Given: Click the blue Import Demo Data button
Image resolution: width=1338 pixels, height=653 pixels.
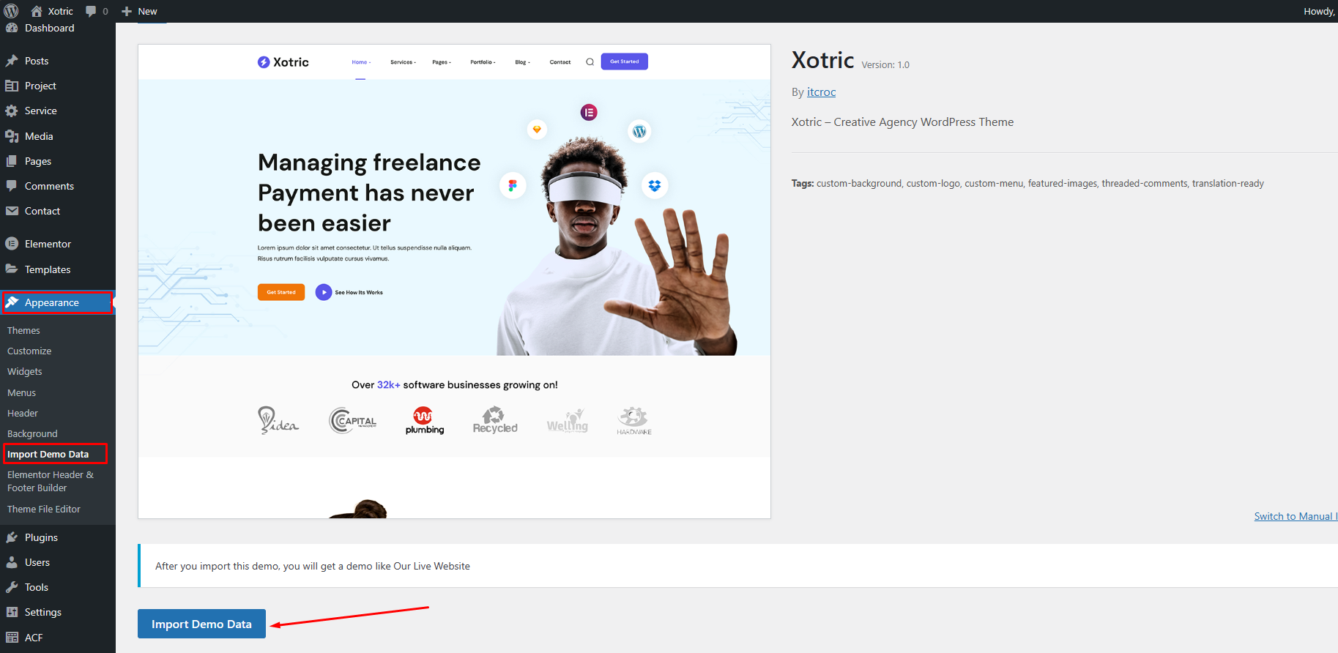Looking at the screenshot, I should [x=201, y=624].
